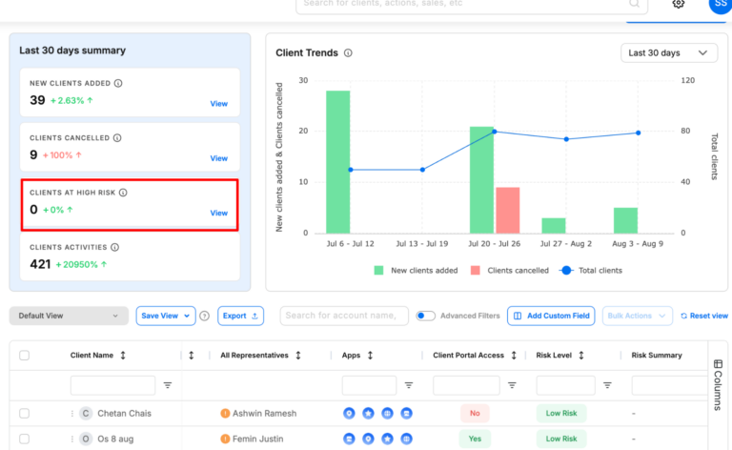Sort by All Representatives column
Viewport: 732px width, 450px height.
(297, 356)
